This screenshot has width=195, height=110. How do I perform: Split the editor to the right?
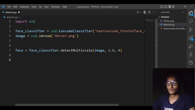(x=149, y=12)
